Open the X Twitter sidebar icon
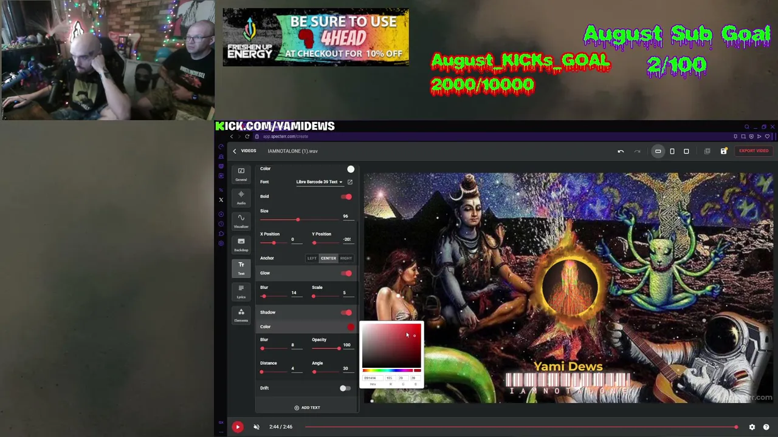This screenshot has height=437, width=778. click(221, 200)
